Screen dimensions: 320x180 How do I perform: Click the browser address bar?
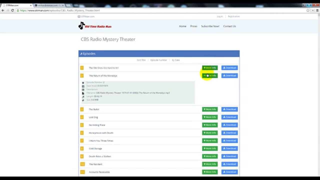point(160,10)
